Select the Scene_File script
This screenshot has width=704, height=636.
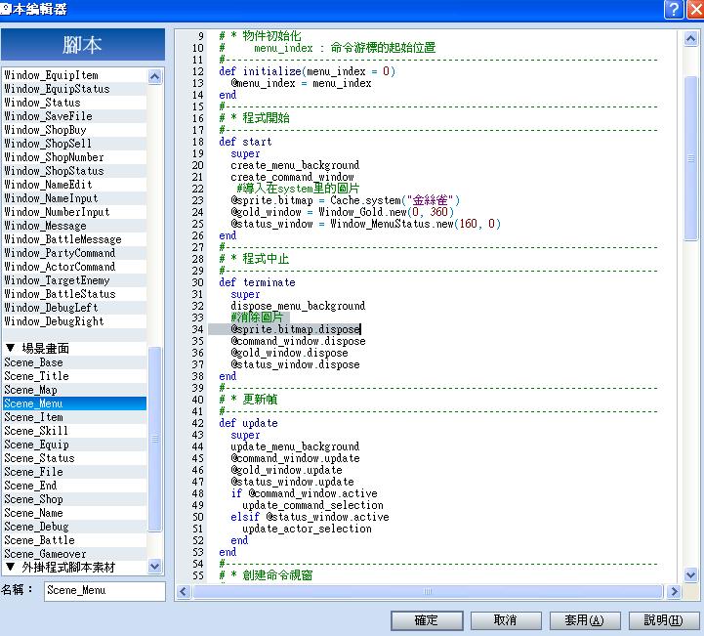74,472
